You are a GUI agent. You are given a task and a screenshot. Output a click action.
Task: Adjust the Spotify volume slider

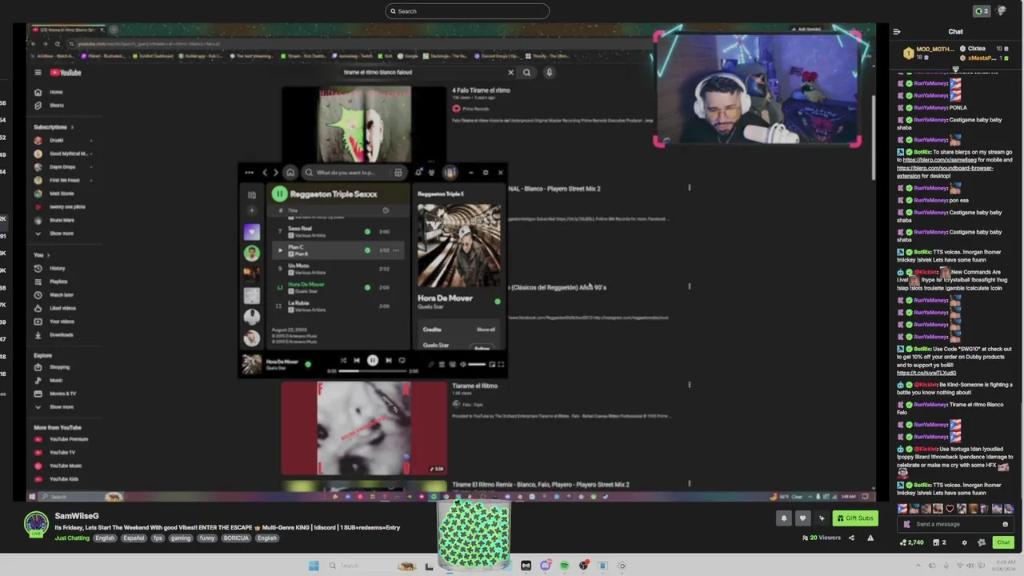click(477, 364)
